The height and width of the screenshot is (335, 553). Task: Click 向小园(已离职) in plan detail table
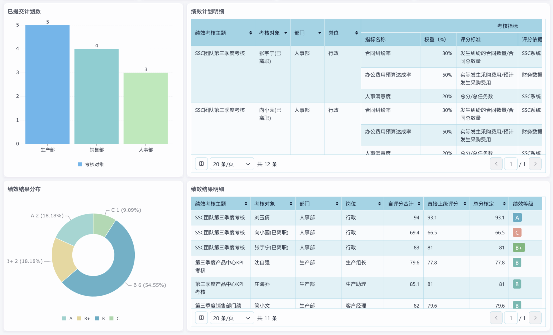(x=270, y=114)
